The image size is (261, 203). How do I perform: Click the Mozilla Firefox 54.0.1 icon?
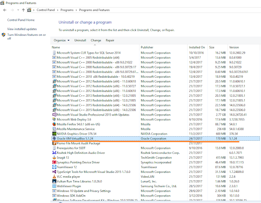[54, 124]
